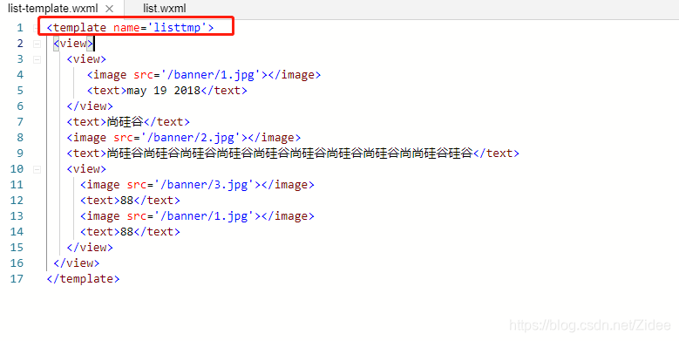Click '/banner/2.jpg' src value on line 8
The width and height of the screenshot is (679, 341).
(x=194, y=138)
